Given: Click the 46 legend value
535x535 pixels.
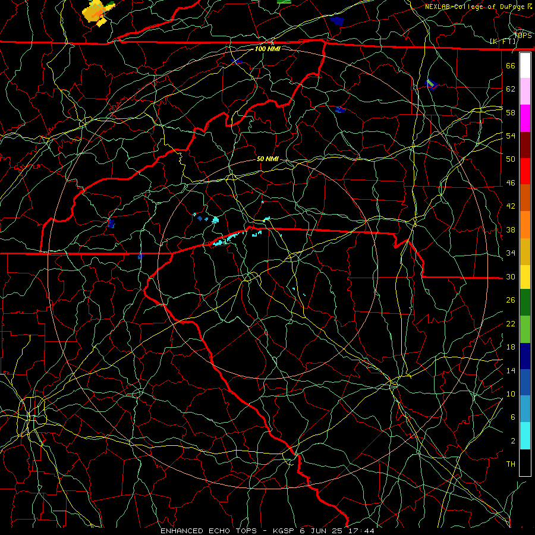Looking at the screenshot, I should pos(511,183).
